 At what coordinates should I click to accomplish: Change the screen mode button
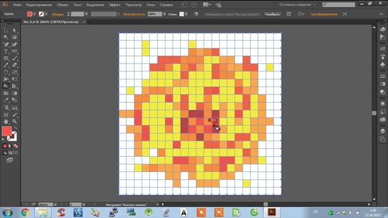pos(10,160)
